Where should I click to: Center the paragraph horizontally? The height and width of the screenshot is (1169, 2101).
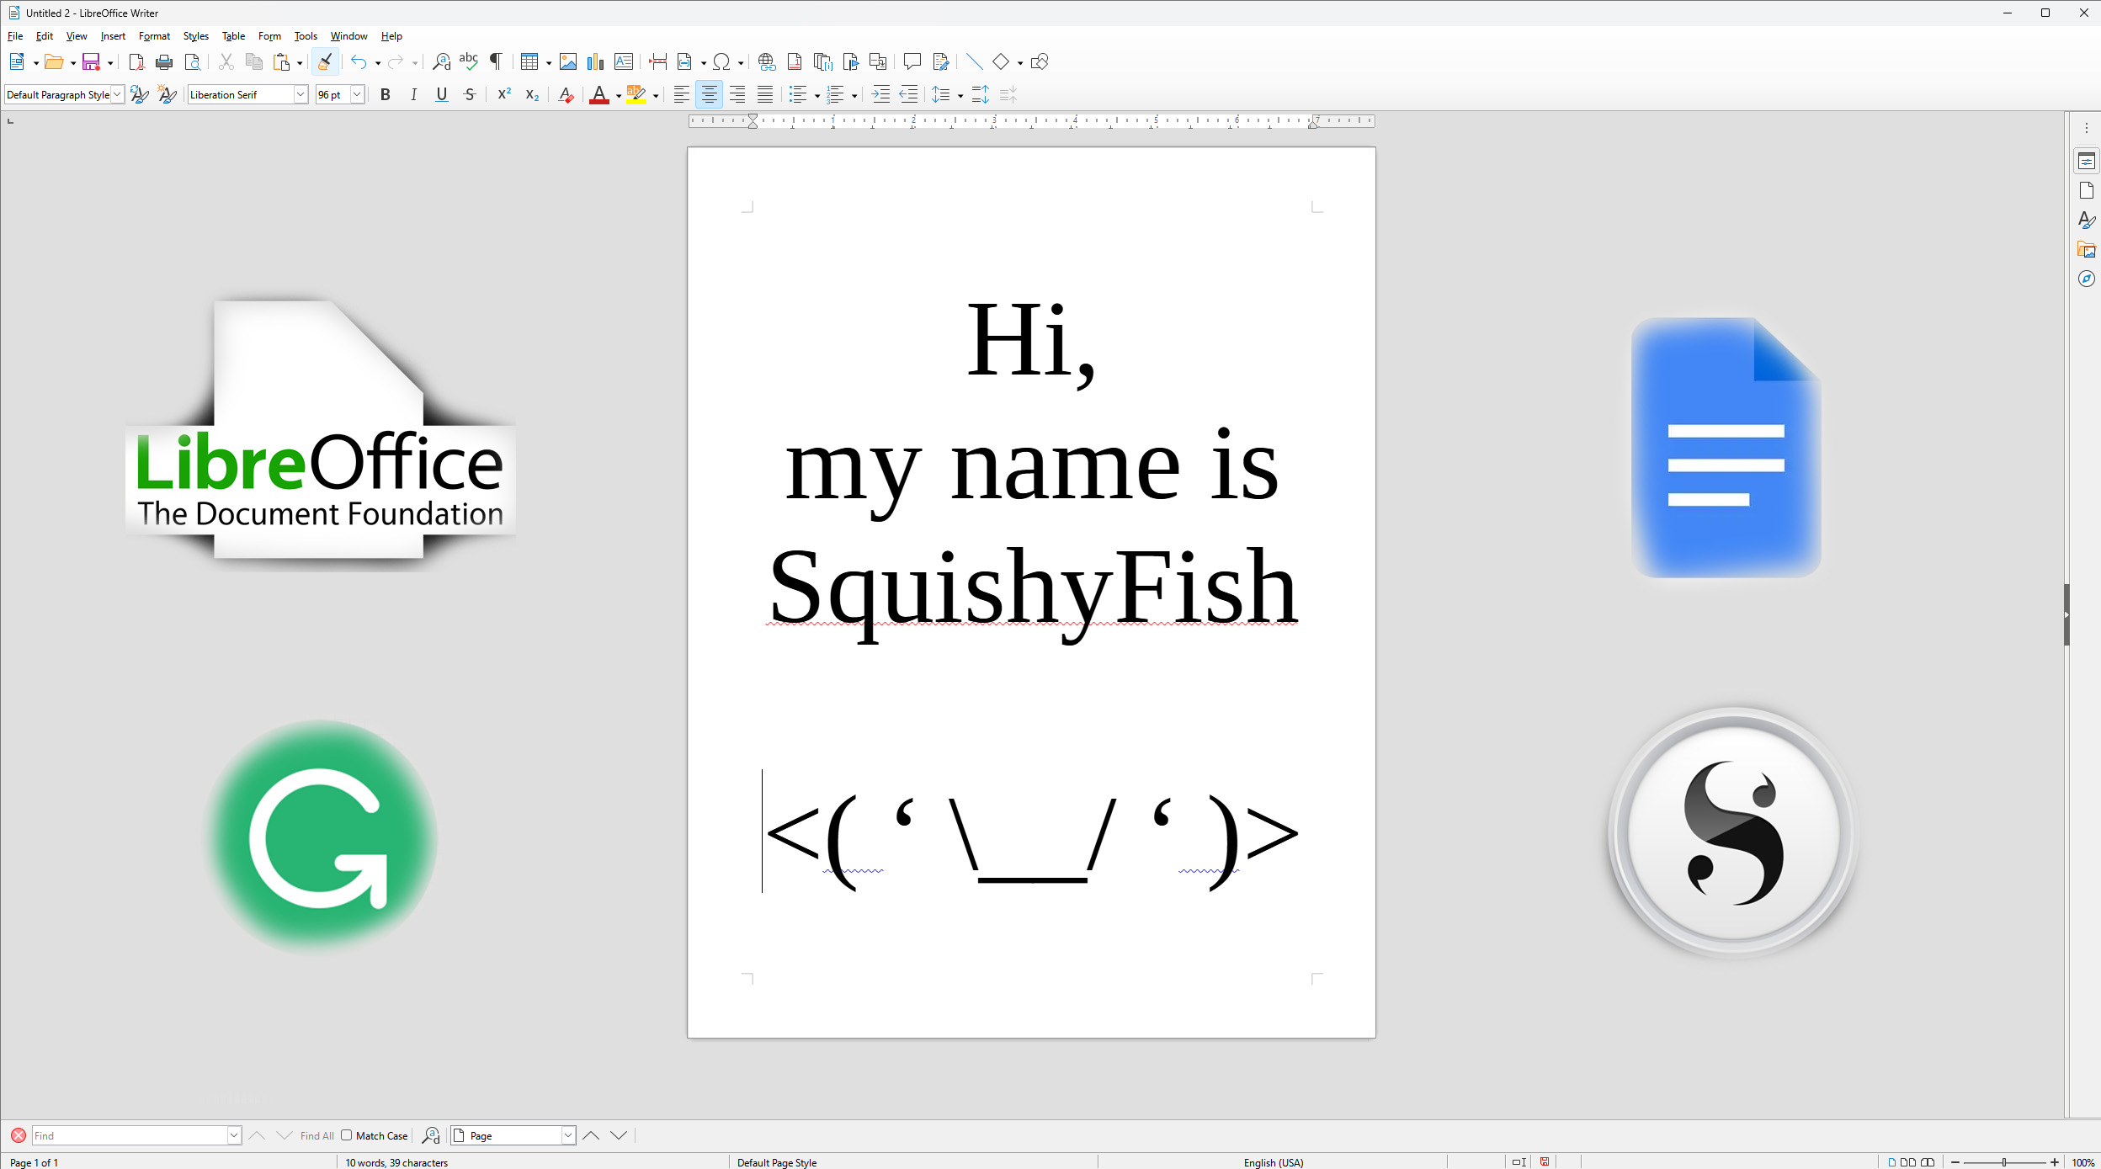(x=709, y=94)
